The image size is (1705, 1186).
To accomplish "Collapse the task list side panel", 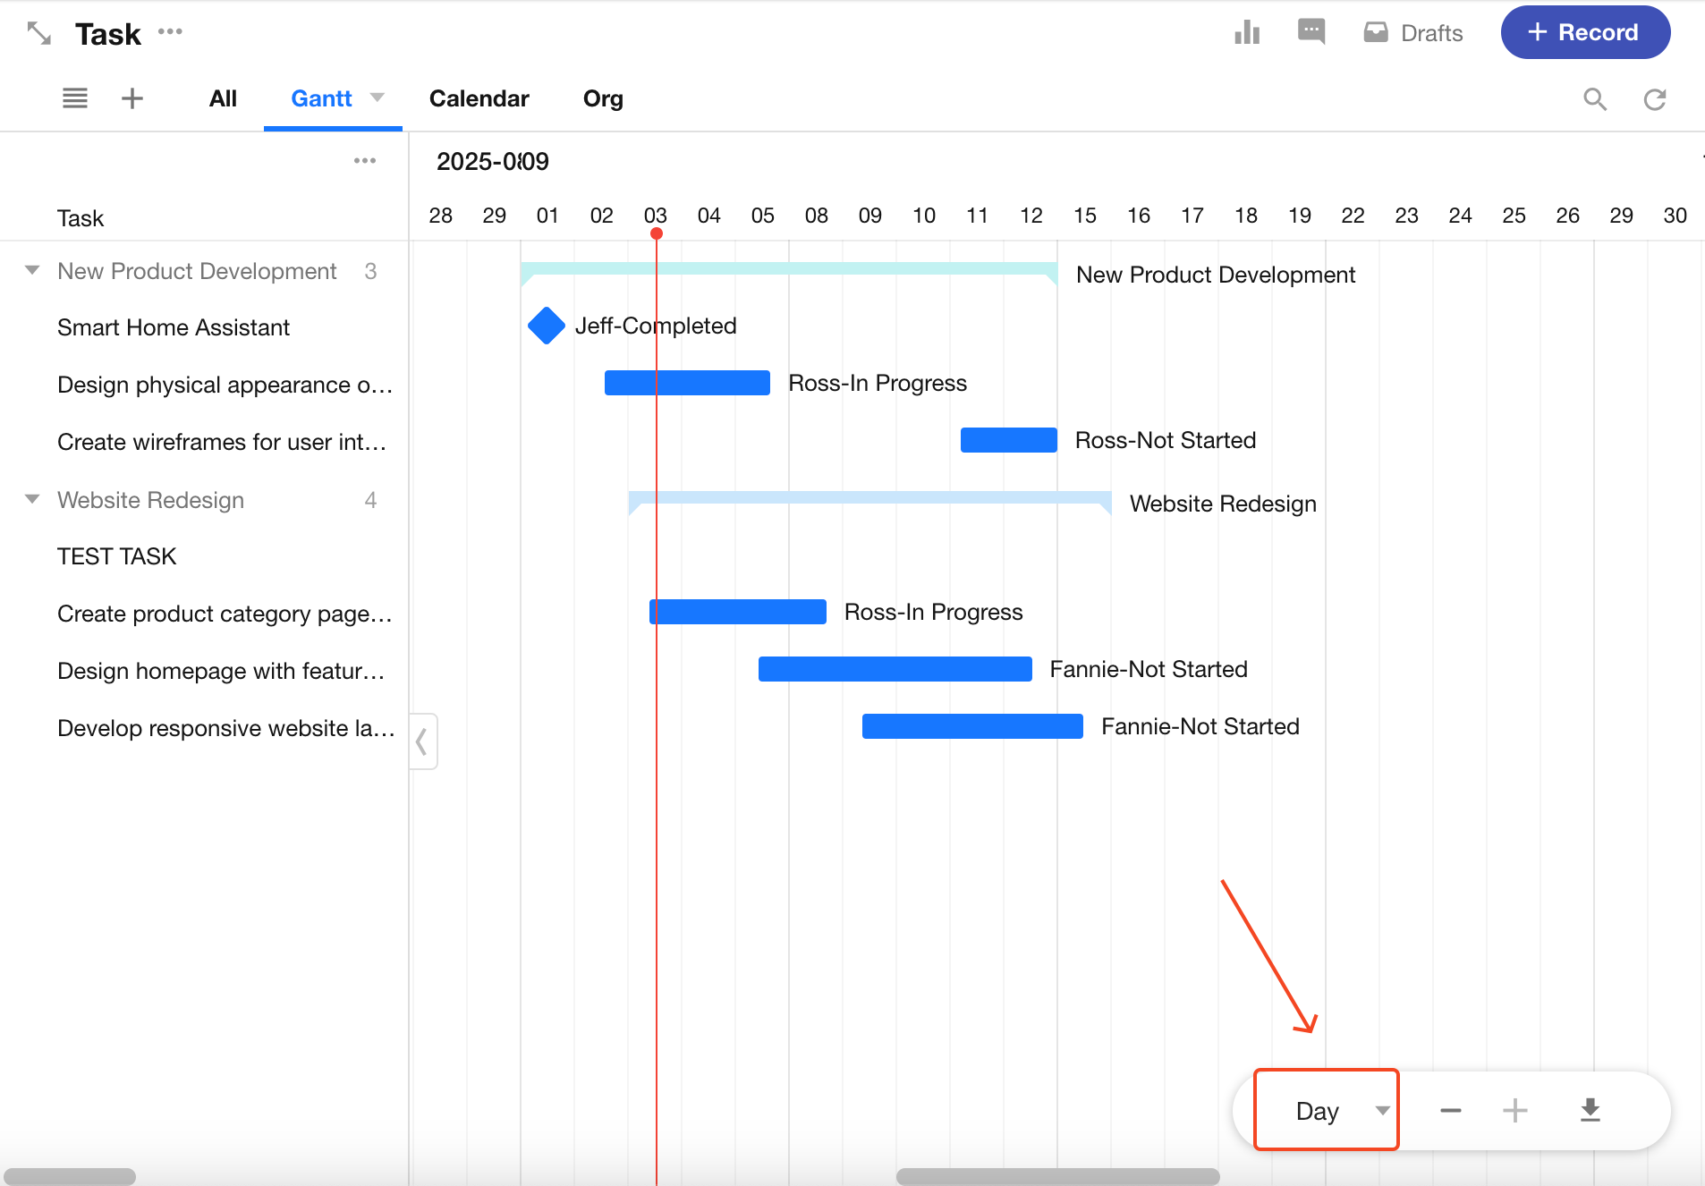I will click(x=422, y=741).
